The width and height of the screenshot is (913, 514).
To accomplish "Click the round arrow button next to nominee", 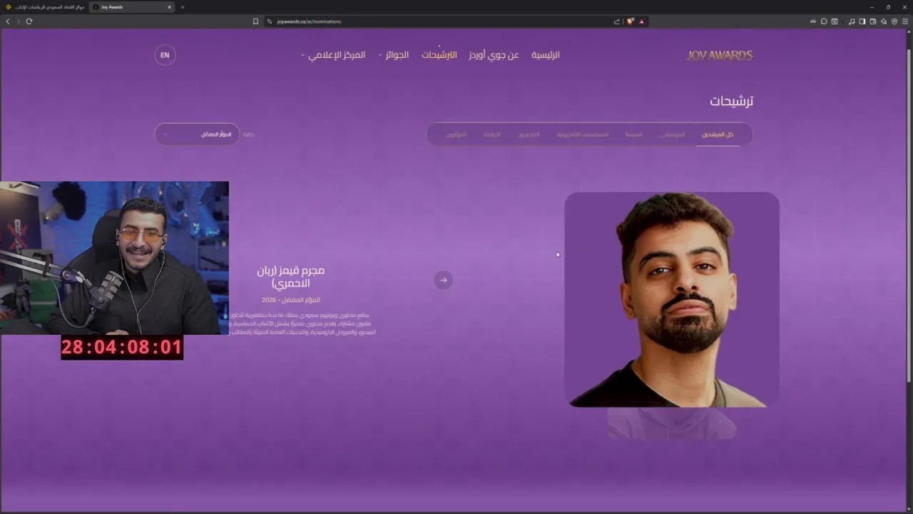I will (444, 280).
